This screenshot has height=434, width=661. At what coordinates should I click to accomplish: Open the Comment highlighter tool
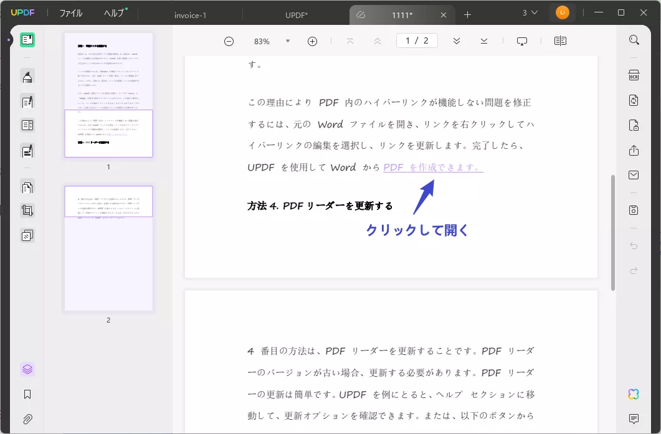point(27,77)
